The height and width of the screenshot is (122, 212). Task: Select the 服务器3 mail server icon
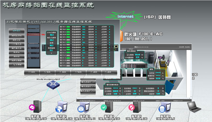[84, 107]
